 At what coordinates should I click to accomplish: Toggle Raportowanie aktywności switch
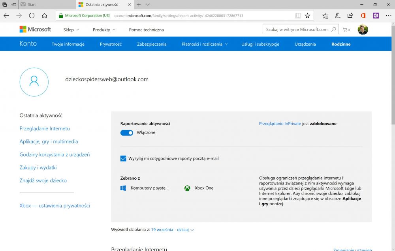(x=127, y=133)
